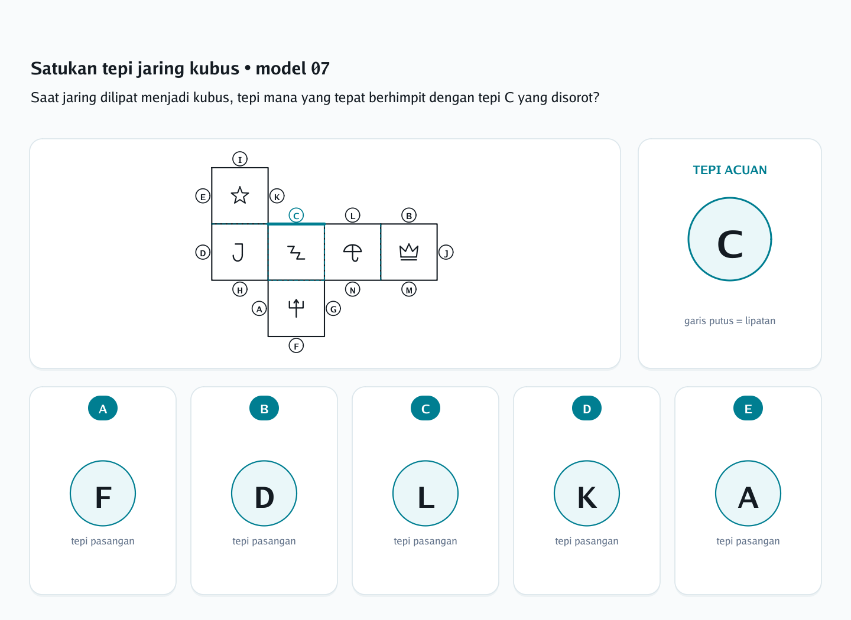Click the umbrella symbol face
This screenshot has height=620, width=851.
(353, 252)
